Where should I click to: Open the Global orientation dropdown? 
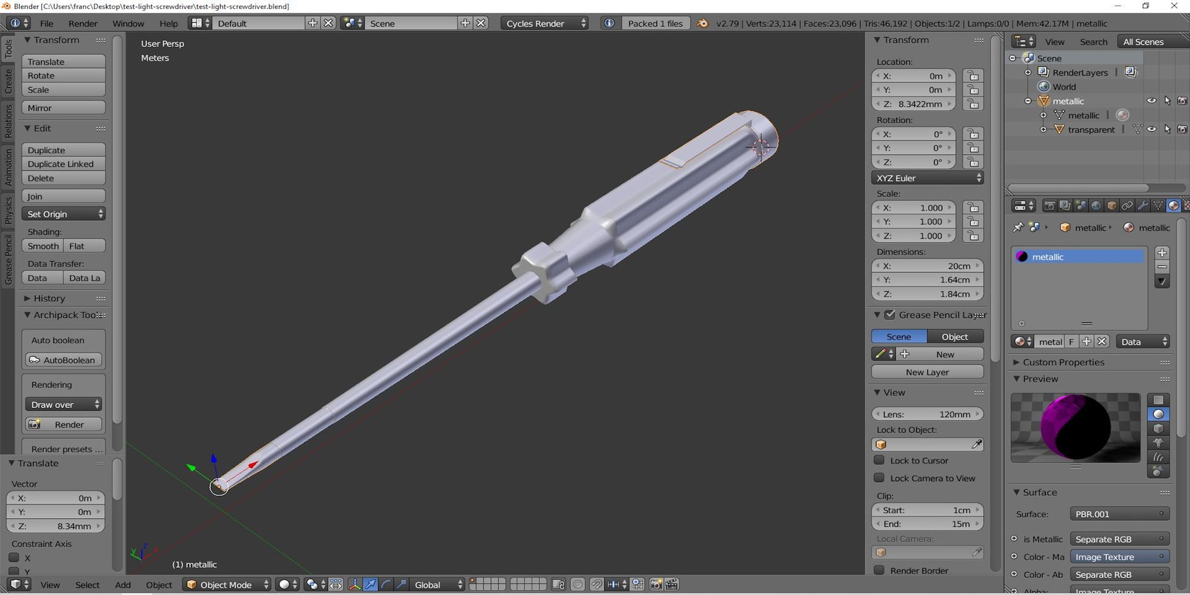pos(438,584)
